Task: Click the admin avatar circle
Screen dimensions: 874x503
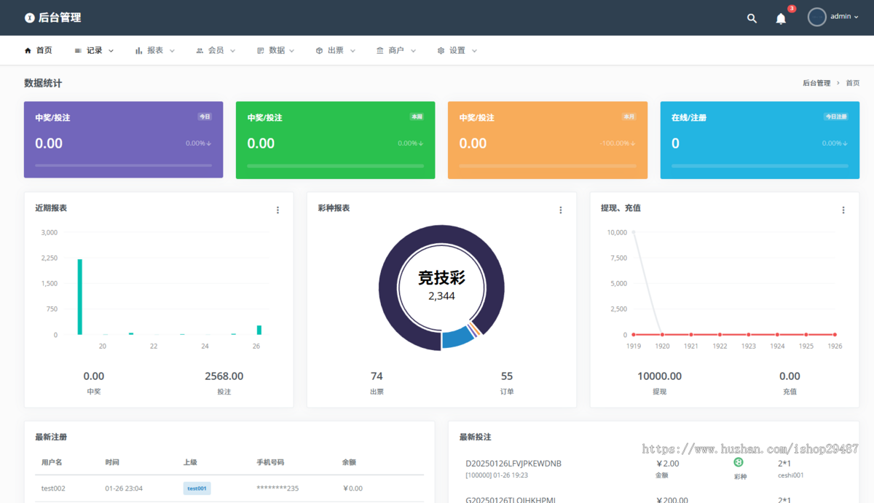Action: click(x=817, y=17)
